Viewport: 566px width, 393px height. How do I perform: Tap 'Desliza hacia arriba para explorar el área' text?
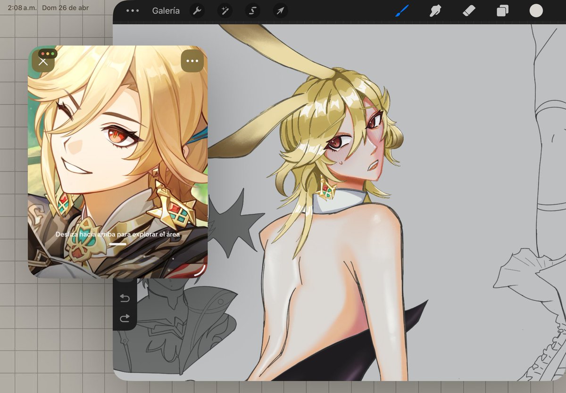117,234
